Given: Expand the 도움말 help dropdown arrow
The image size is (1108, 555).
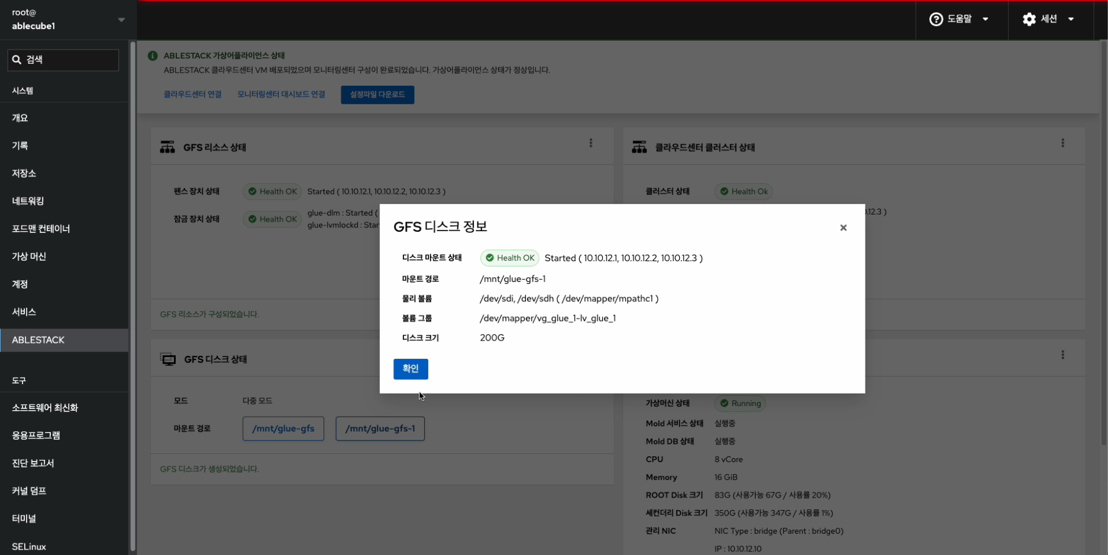Looking at the screenshot, I should point(986,20).
